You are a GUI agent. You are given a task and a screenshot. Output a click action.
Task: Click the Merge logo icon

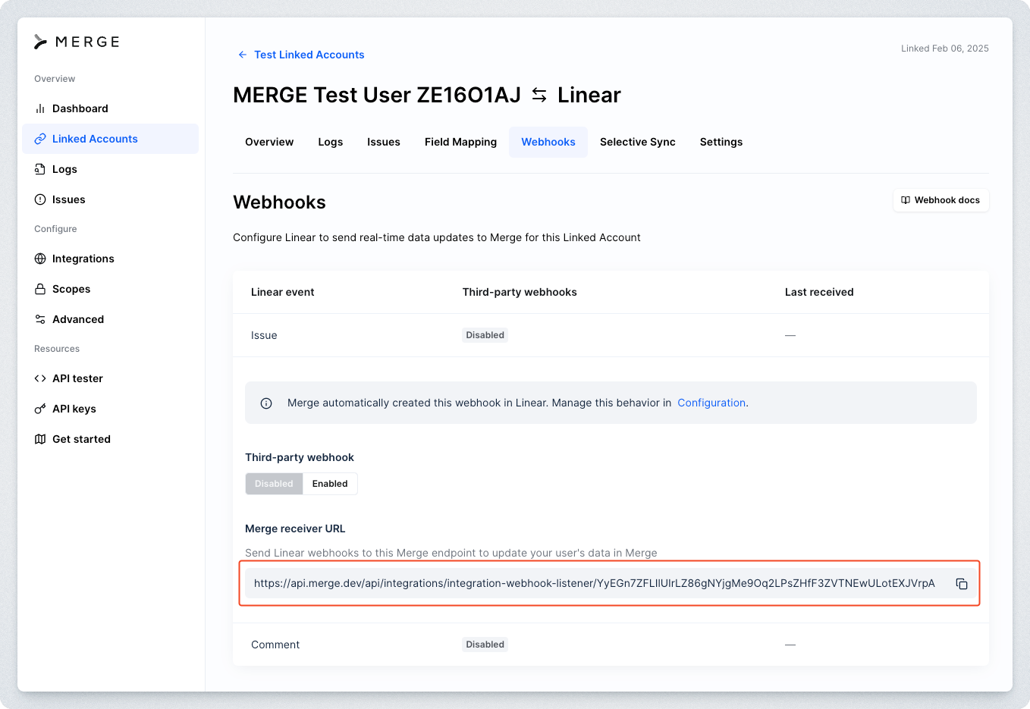[41, 42]
